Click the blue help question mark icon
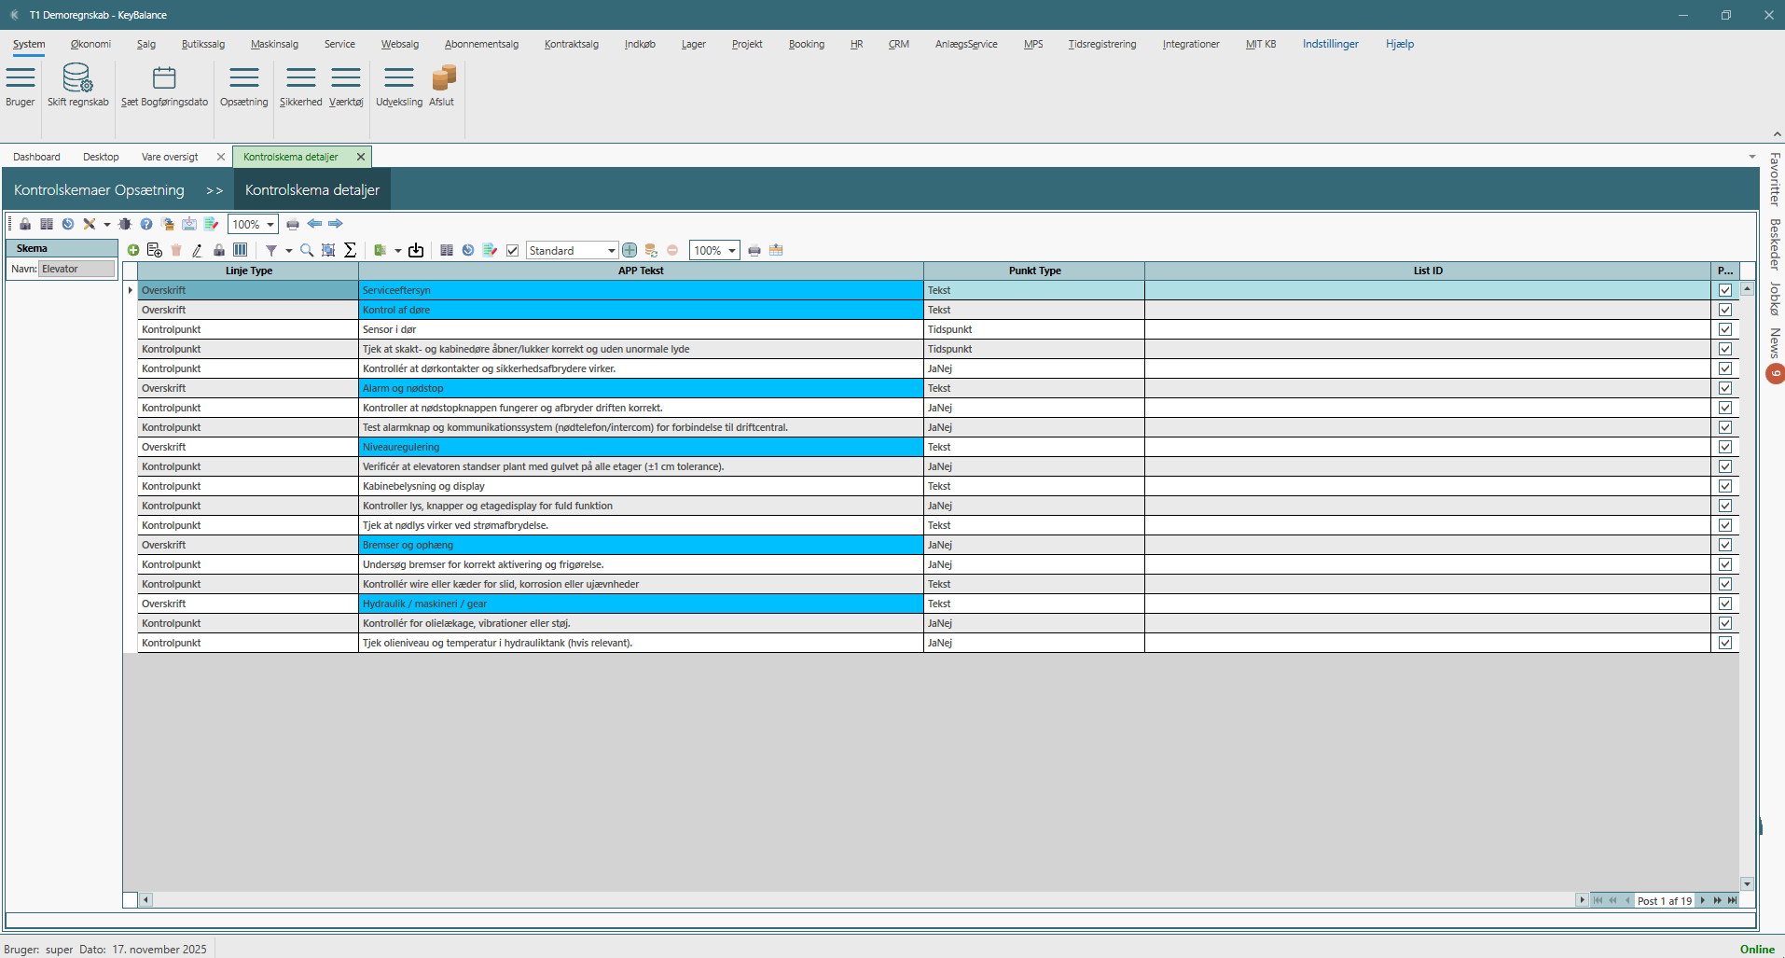 tap(146, 224)
